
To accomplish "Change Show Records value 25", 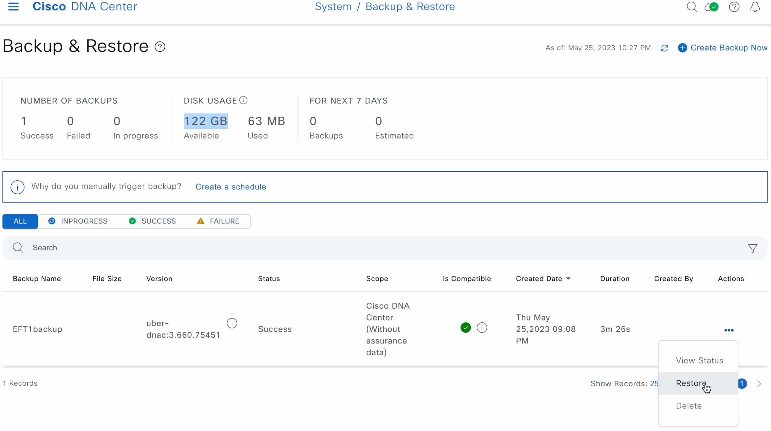I will (x=654, y=384).
